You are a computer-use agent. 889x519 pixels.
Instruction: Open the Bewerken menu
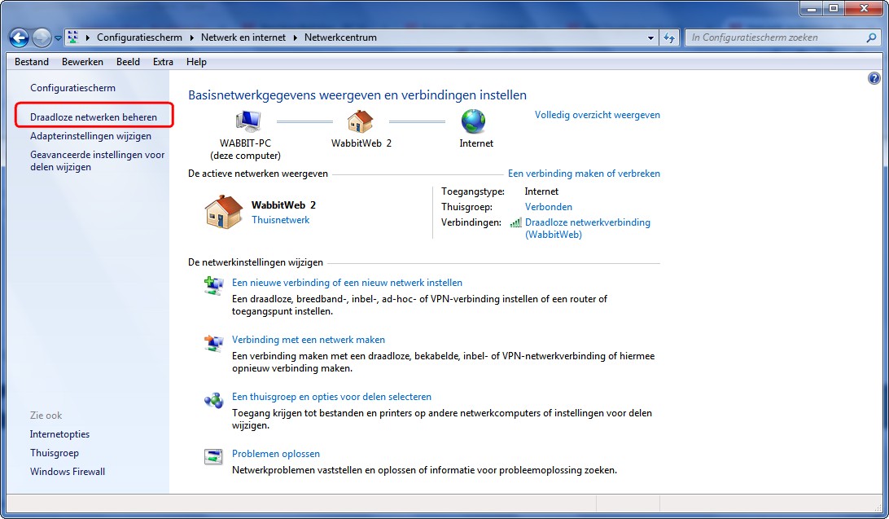(x=82, y=62)
